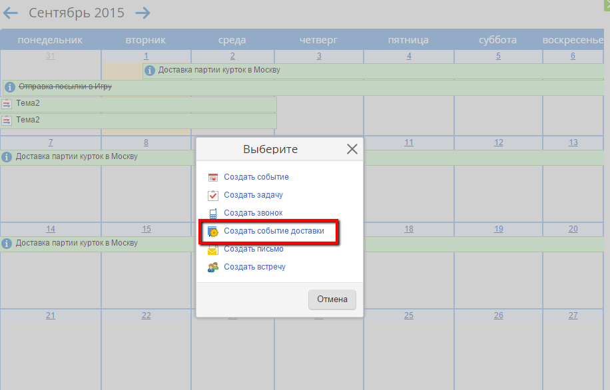
Task: Click the понедельник column header
Action: coord(51,40)
